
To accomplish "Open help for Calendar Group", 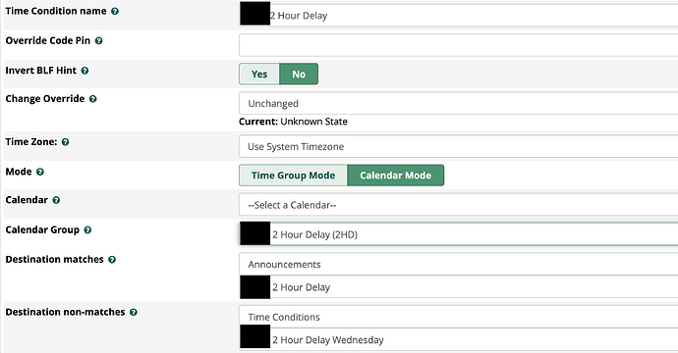I will [x=87, y=230].
